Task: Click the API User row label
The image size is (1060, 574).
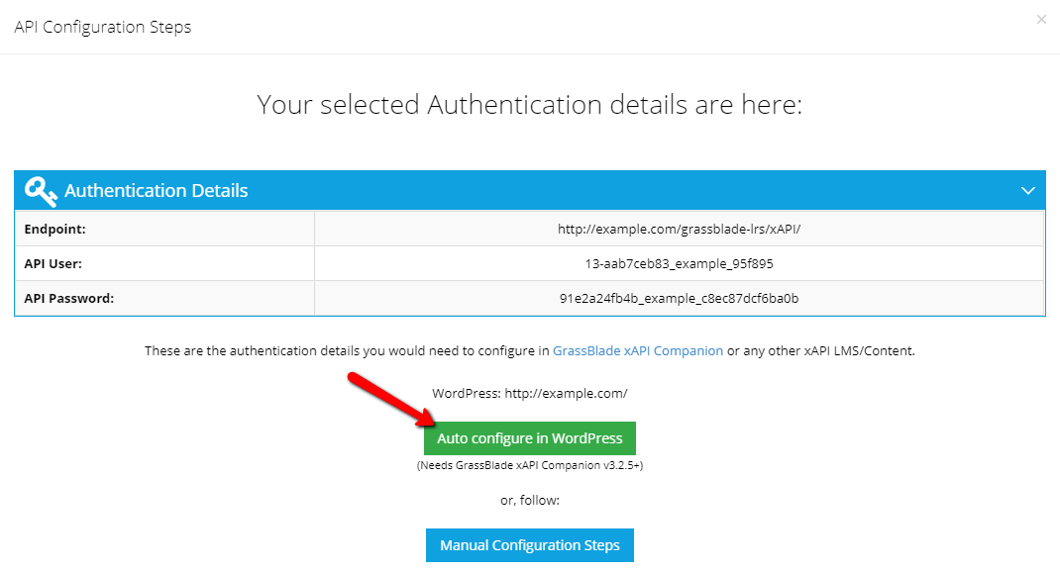Action: (x=53, y=263)
